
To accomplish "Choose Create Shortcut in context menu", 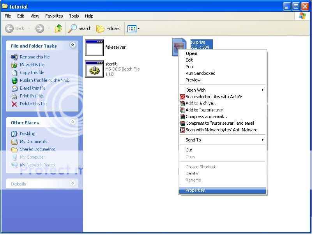I will (x=223, y=167).
